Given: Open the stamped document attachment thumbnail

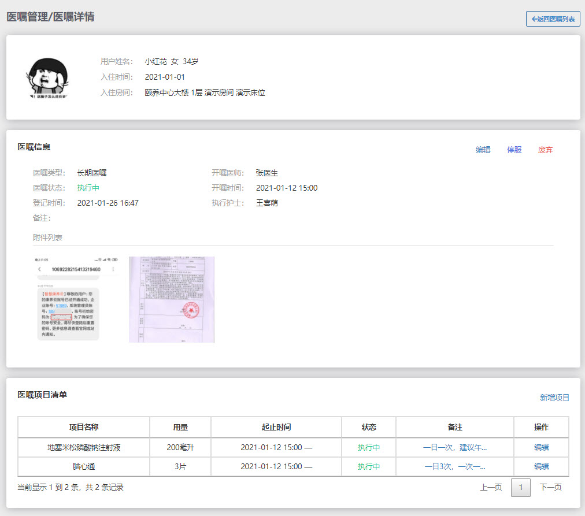Looking at the screenshot, I should click(x=171, y=299).
